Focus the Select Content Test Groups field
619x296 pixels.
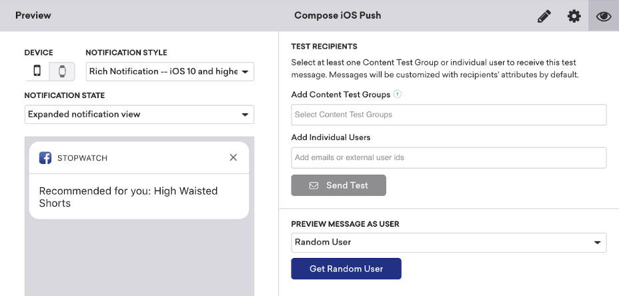click(x=448, y=115)
